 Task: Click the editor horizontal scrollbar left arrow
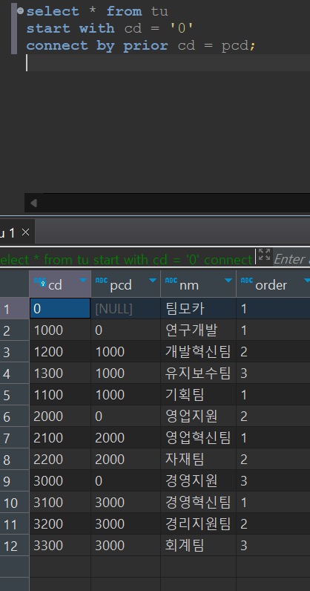(34, 203)
